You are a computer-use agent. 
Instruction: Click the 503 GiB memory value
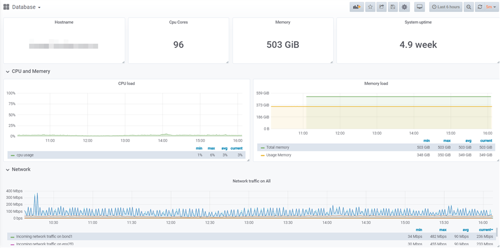point(283,45)
